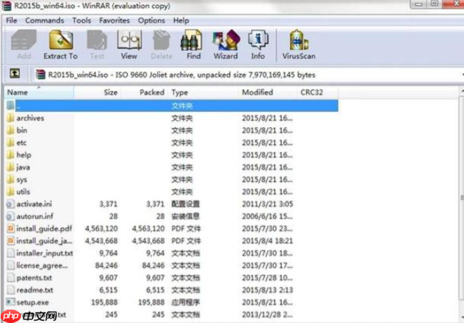Viewport: 464px width, 323px height.
Task: Click modified date 2011/3/21 3:05
Action: [x=267, y=204]
